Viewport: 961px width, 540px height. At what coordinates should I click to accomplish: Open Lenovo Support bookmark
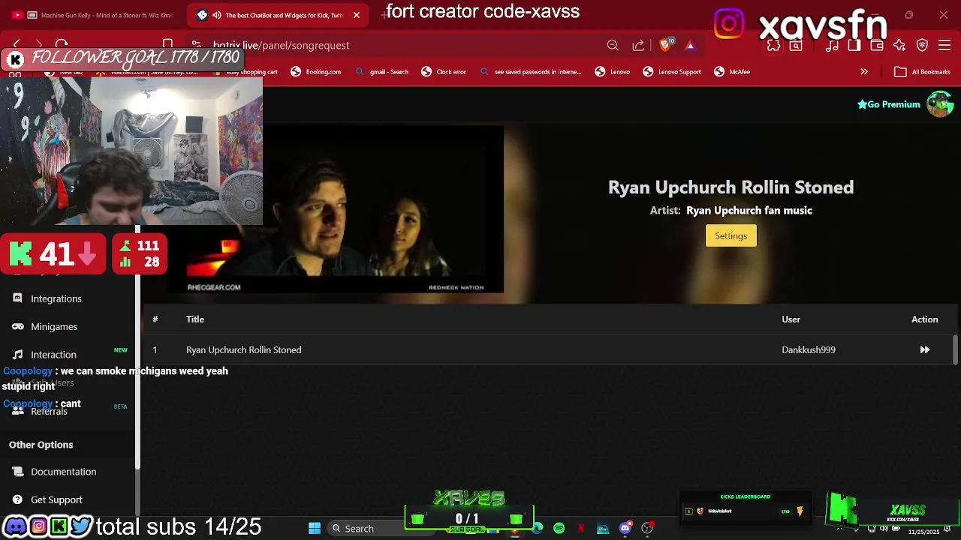click(672, 72)
